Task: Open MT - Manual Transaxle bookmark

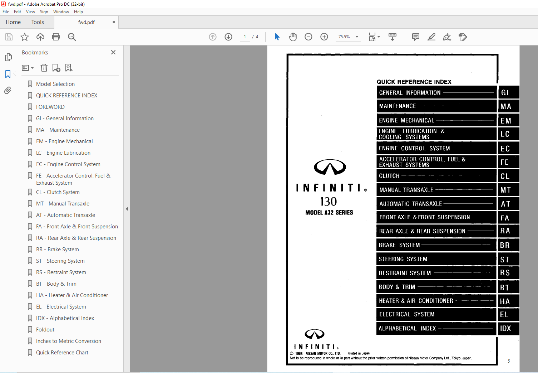Action: pyautogui.click(x=63, y=204)
